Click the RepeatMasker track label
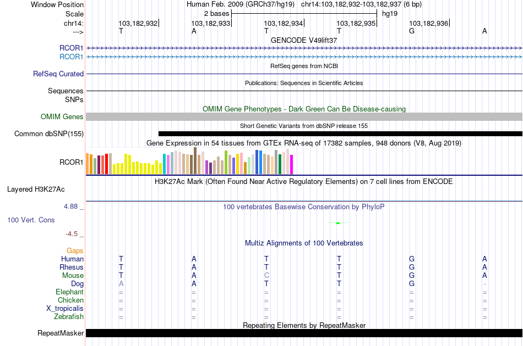This screenshot has width=523, height=346. (61, 333)
